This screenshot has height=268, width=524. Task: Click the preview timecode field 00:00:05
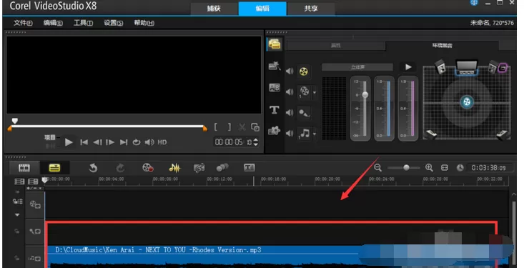click(233, 142)
